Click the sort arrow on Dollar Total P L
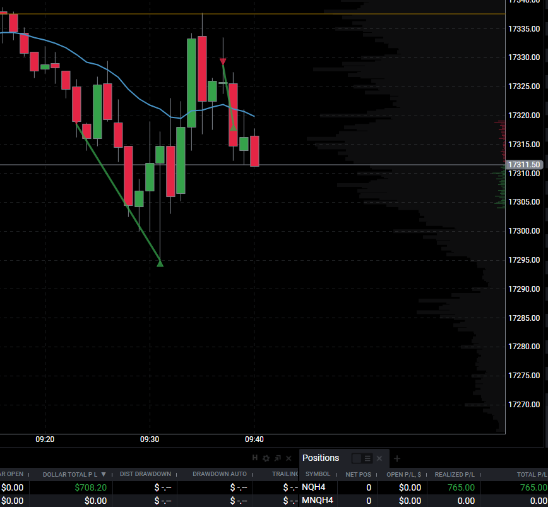Image resolution: width=548 pixels, height=507 pixels. pos(104,474)
